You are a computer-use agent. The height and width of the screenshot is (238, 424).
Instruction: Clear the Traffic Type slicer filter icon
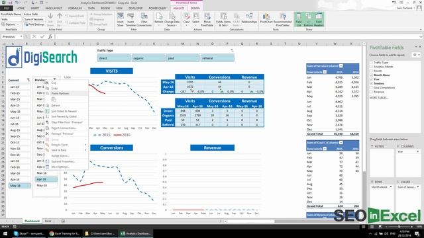[232, 50]
